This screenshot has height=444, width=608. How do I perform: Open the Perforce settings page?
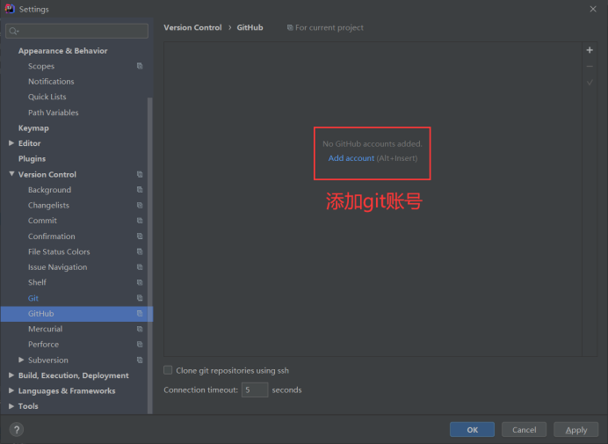tap(43, 345)
